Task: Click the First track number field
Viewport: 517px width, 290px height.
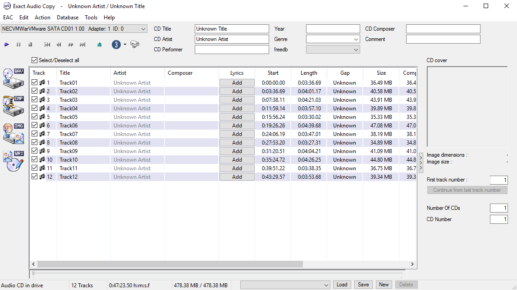Action: point(499,180)
